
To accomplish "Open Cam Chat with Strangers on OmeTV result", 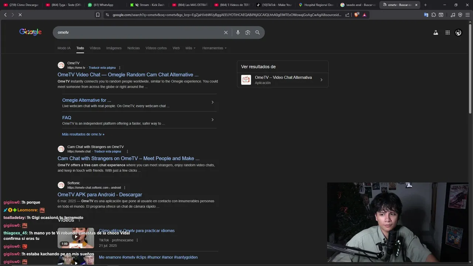I will 128,158.
